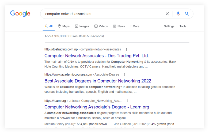Open options menu for dostrading.com.np result

pyautogui.click(x=127, y=49)
